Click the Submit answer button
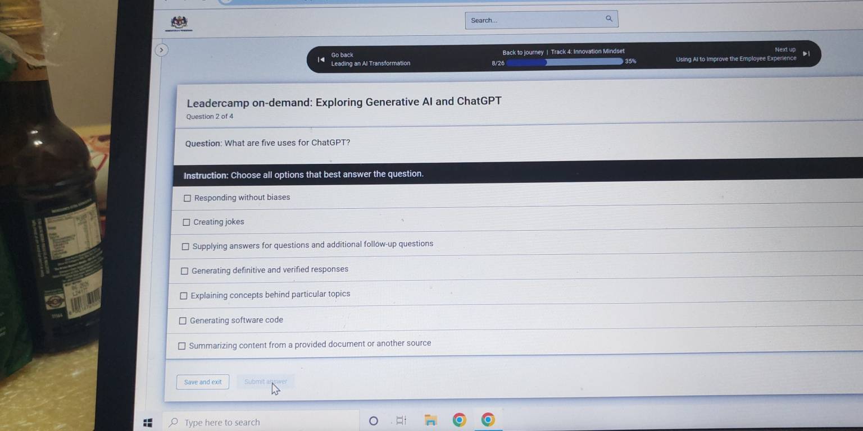The width and height of the screenshot is (863, 431). coord(265,382)
